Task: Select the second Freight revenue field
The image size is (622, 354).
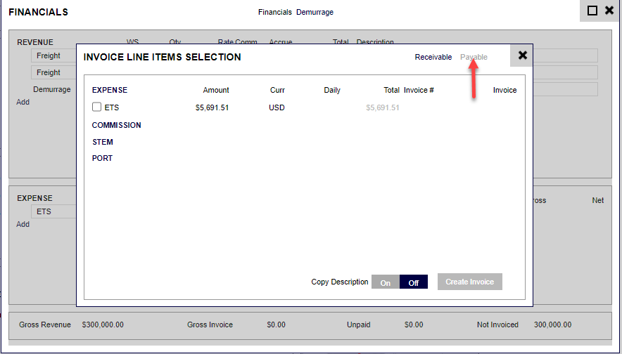Action: [x=53, y=72]
